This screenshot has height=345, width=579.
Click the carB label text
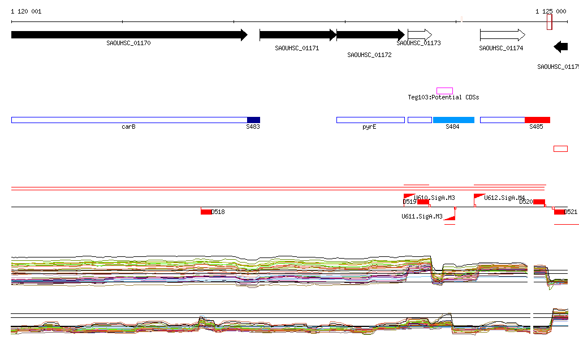pos(128,127)
